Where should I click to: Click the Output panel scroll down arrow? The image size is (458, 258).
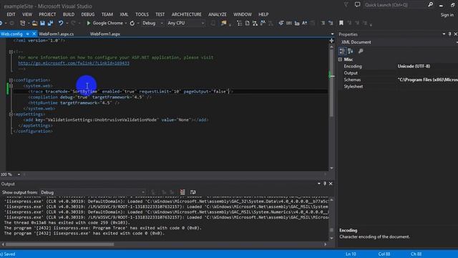(331, 238)
